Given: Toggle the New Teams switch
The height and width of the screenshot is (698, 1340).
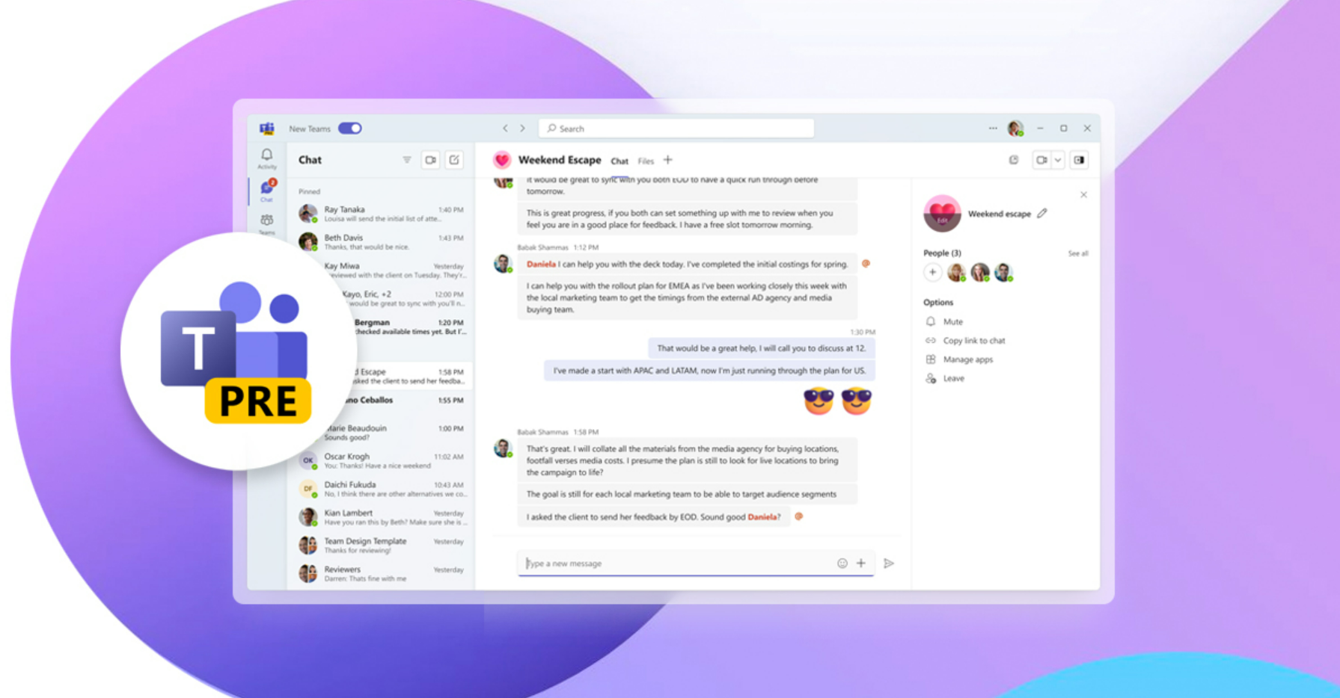Looking at the screenshot, I should point(349,129).
